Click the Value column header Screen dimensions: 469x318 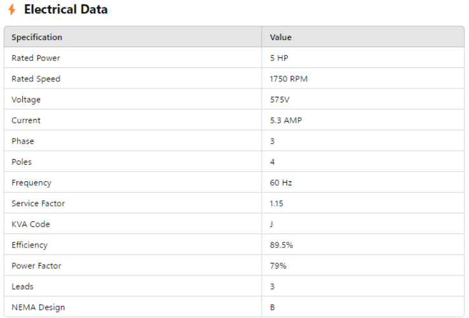tap(281, 38)
